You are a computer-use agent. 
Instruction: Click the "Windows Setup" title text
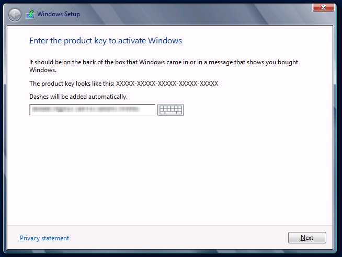(x=59, y=14)
